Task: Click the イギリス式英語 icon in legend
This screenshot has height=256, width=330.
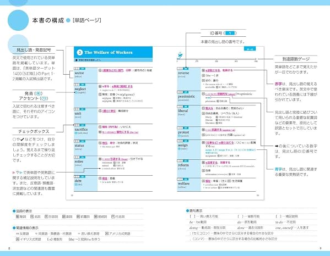Action: pyautogui.click(x=18, y=239)
